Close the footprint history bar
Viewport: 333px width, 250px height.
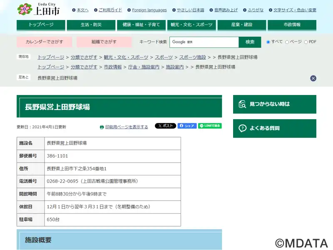[313, 78]
